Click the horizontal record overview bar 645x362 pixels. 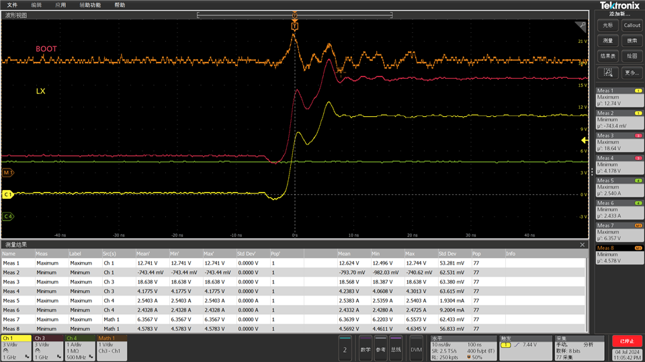pyautogui.click(x=294, y=15)
